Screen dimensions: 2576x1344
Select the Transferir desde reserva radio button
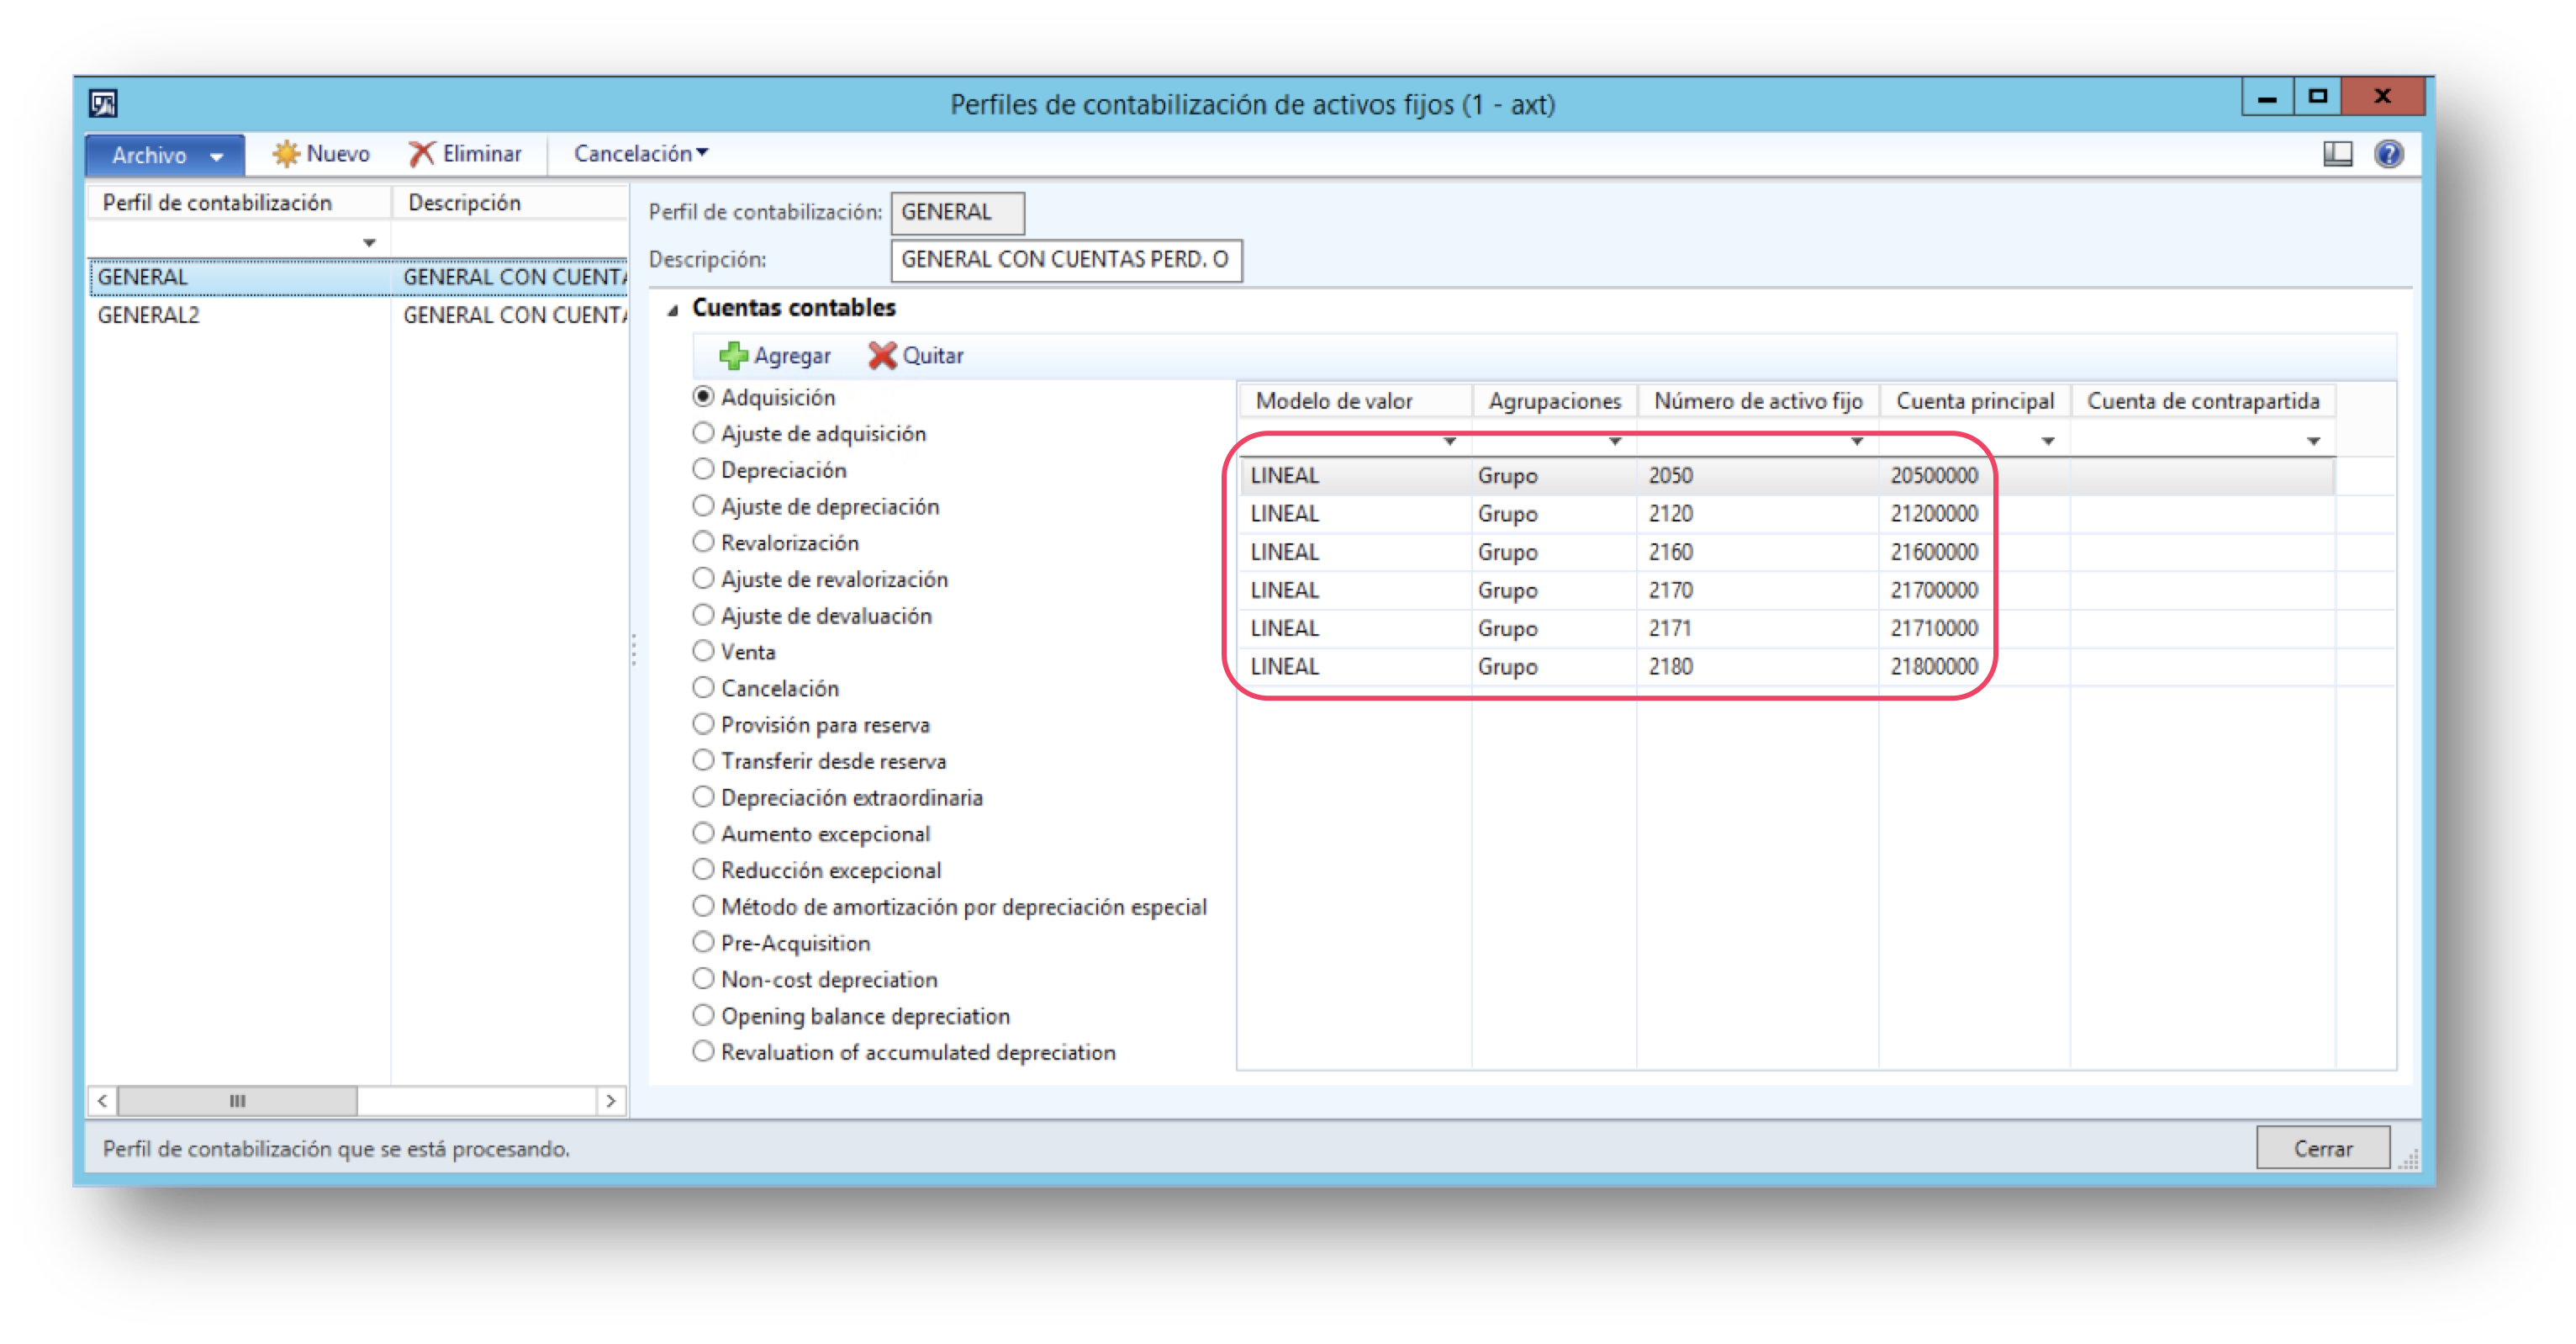704,759
